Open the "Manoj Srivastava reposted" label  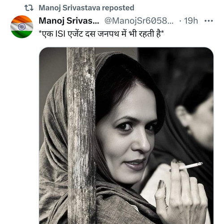pos(86,8)
